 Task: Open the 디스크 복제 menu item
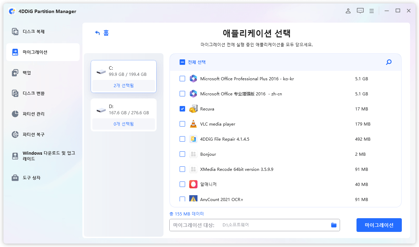pyautogui.click(x=43, y=32)
